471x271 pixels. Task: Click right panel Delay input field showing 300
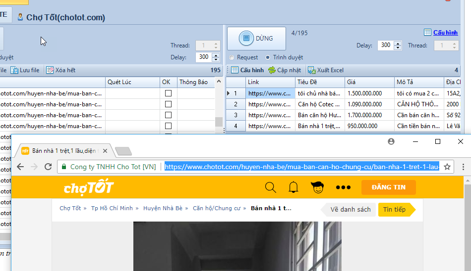[x=386, y=45]
